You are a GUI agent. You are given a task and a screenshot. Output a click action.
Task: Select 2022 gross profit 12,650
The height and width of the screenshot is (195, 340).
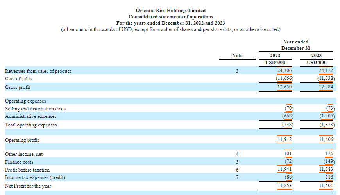point(285,87)
